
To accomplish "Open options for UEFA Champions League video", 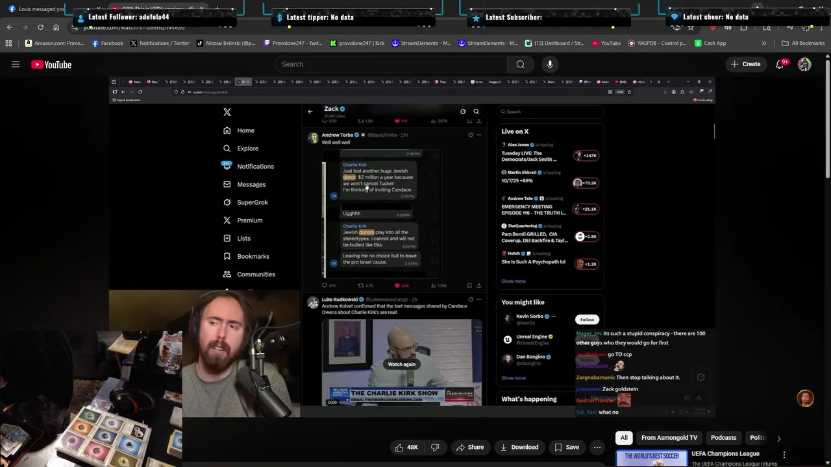I will [784, 455].
